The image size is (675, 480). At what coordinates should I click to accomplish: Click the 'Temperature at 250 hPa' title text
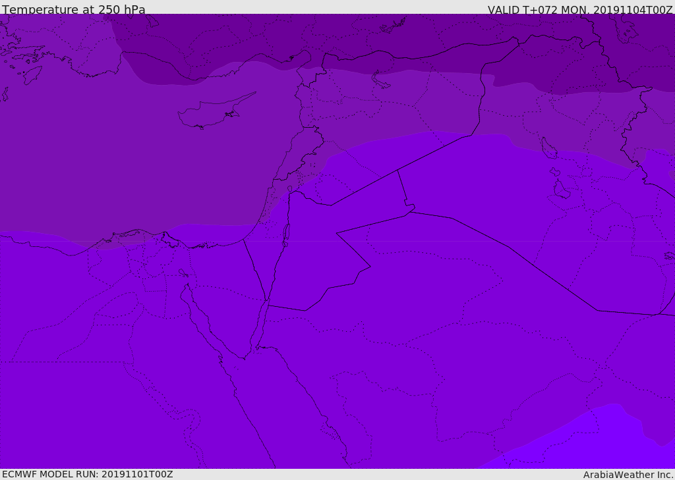(x=74, y=9)
